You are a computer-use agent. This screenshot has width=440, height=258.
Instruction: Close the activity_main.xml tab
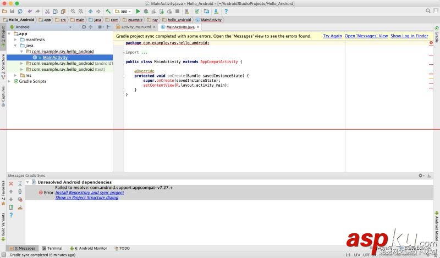pyautogui.click(x=154, y=27)
